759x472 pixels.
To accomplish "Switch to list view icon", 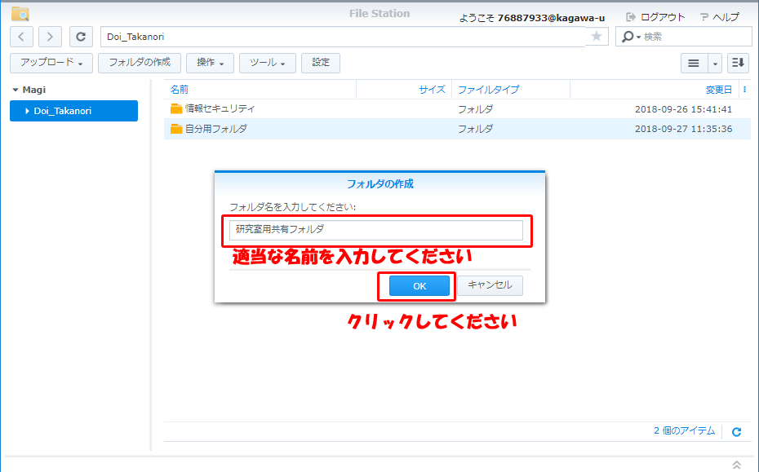I will [694, 63].
